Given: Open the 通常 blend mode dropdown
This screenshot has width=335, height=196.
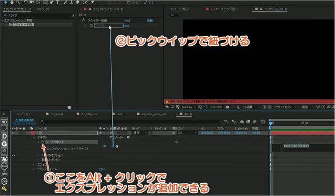Looking at the screenshot, I should pyautogui.click(x=140, y=133).
